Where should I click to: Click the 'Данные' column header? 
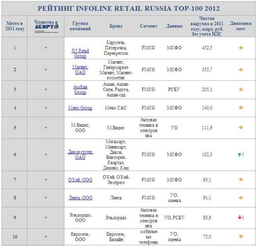click(x=174, y=26)
